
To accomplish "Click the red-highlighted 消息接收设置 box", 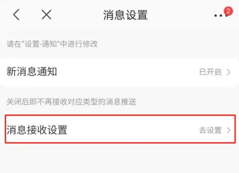I will coord(120,129).
